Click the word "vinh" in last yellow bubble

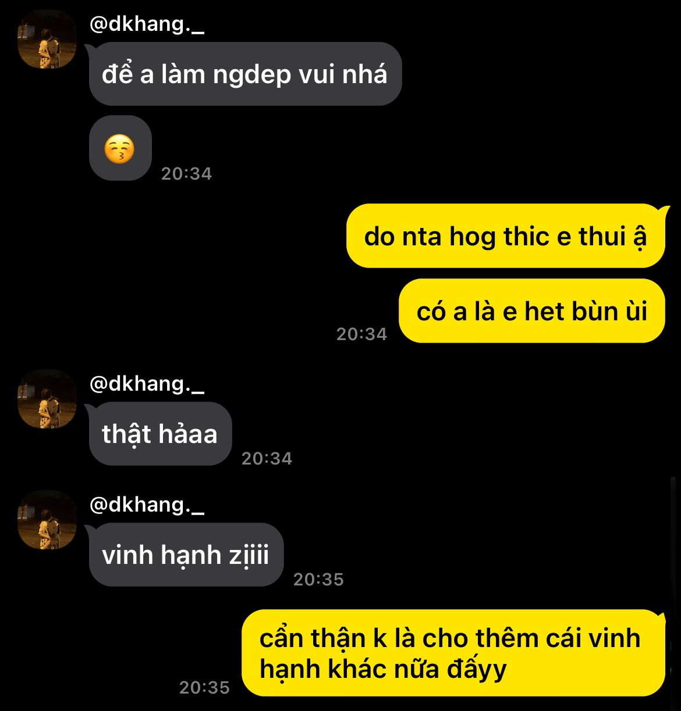point(615,638)
